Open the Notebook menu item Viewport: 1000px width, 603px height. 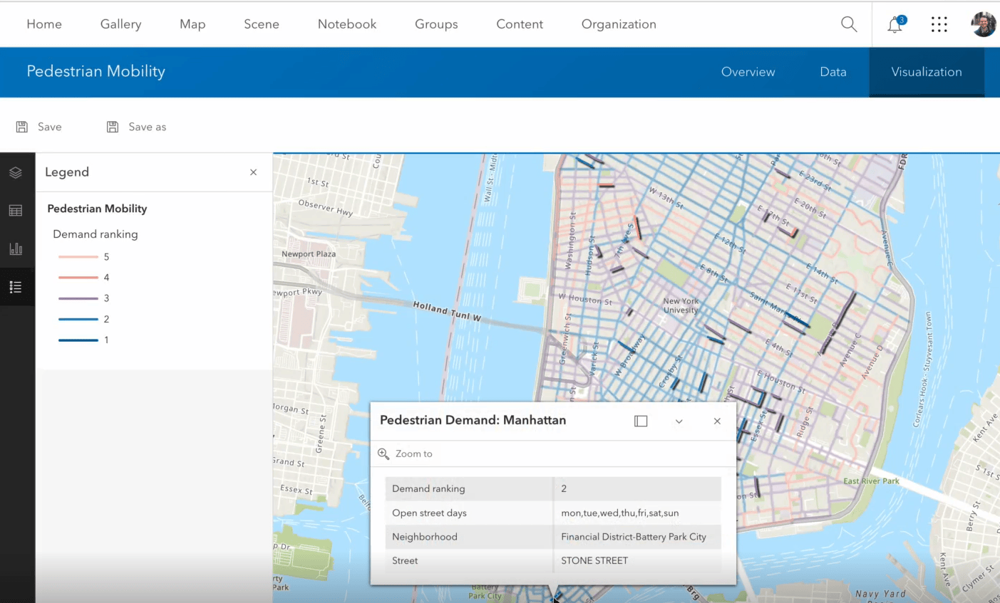tap(346, 23)
